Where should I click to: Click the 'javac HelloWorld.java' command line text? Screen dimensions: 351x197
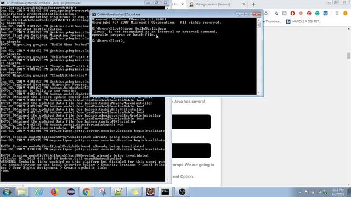coord(144,28)
